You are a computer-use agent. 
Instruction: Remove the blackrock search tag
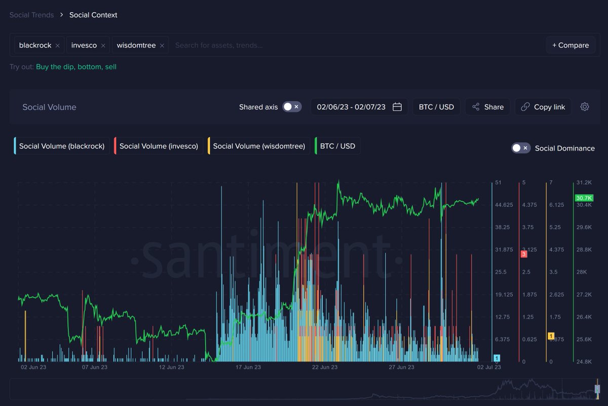[58, 46]
